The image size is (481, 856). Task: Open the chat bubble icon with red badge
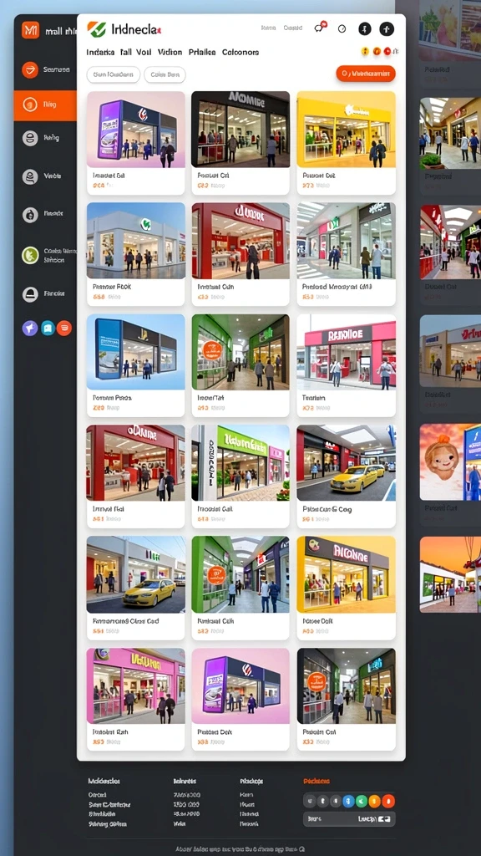(x=320, y=28)
